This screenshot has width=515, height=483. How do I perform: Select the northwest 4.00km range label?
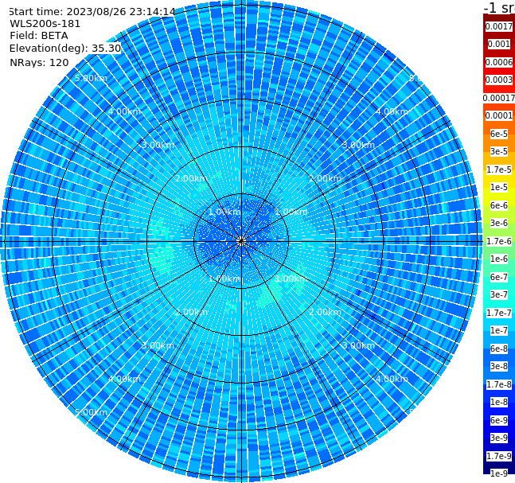tap(124, 111)
